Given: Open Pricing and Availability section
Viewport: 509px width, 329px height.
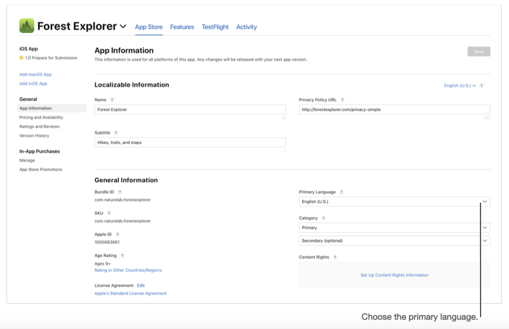Looking at the screenshot, I should (x=41, y=117).
